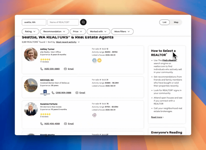Switch to Map view
This screenshot has height=150, width=206.
point(176,22)
